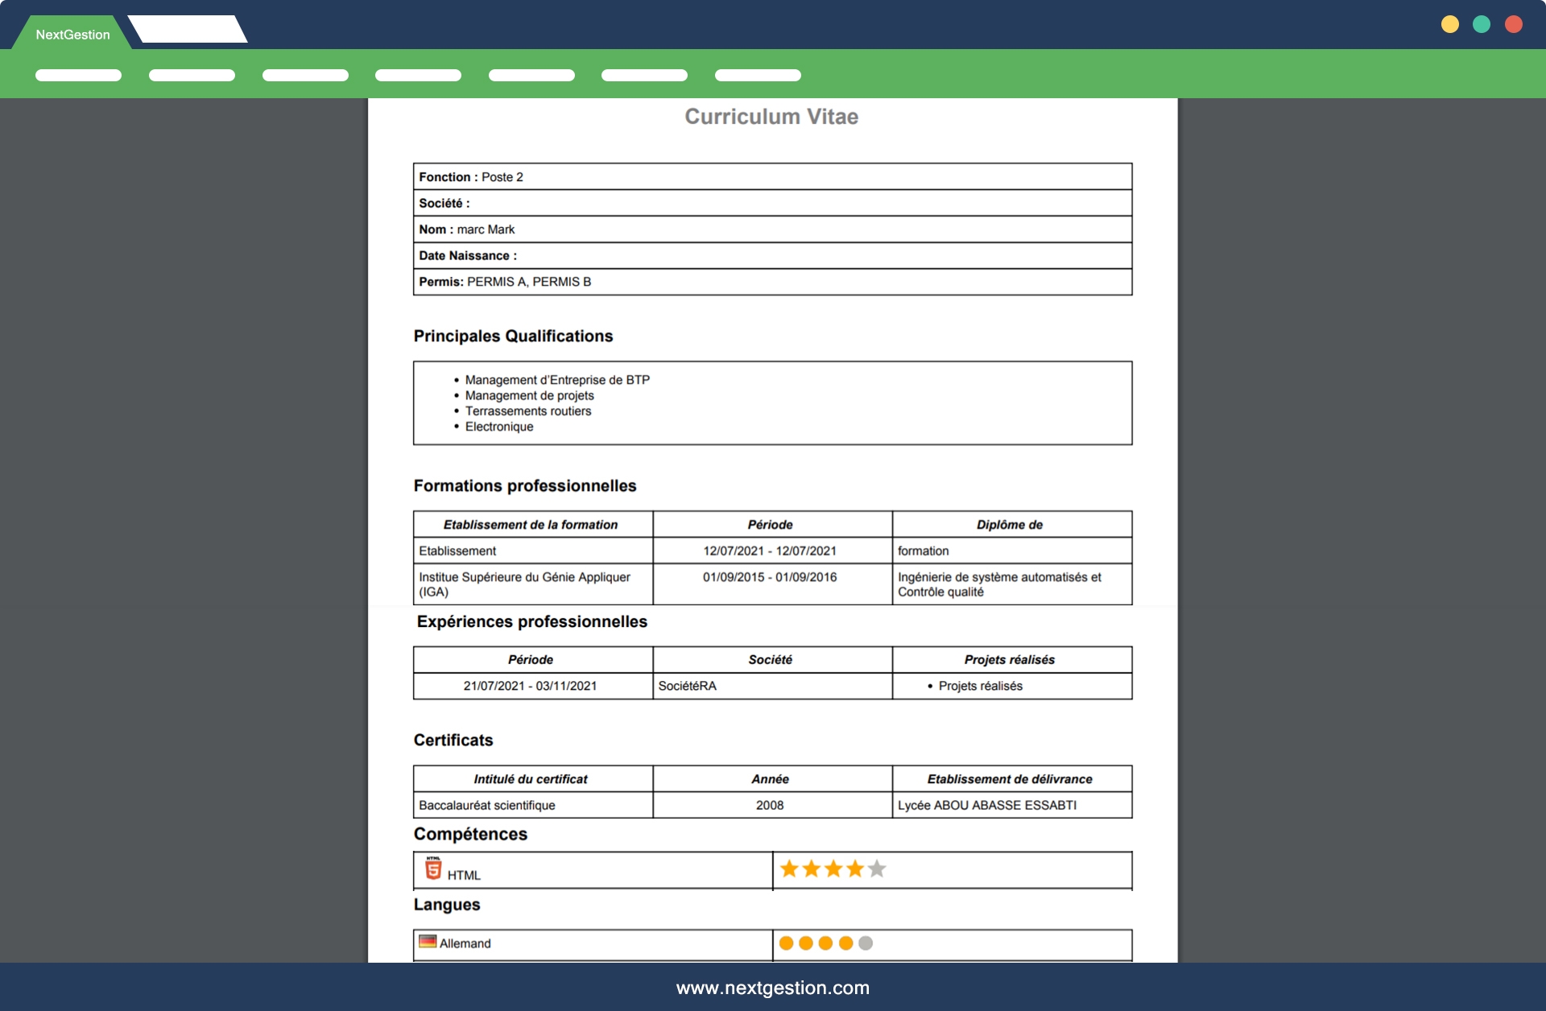This screenshot has height=1011, width=1546.
Task: Select the NextGestion browser tab
Action: [x=72, y=35]
